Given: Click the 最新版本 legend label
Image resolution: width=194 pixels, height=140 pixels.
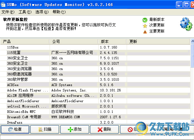Looking at the screenshot, I should tap(157, 19).
